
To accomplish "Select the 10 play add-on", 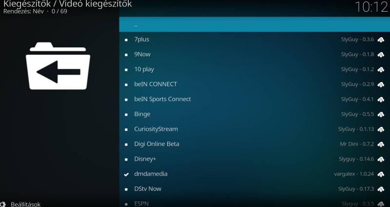I will (254, 69).
